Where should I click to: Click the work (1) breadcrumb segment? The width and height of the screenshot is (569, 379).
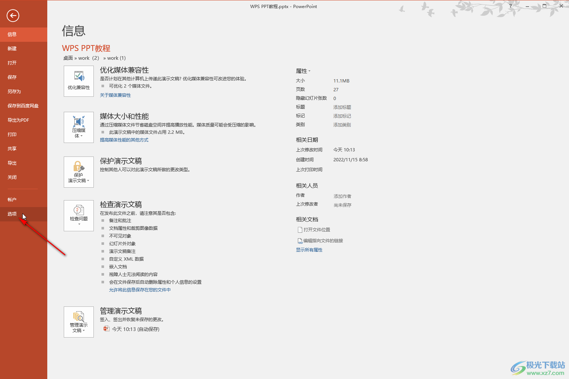click(x=117, y=58)
